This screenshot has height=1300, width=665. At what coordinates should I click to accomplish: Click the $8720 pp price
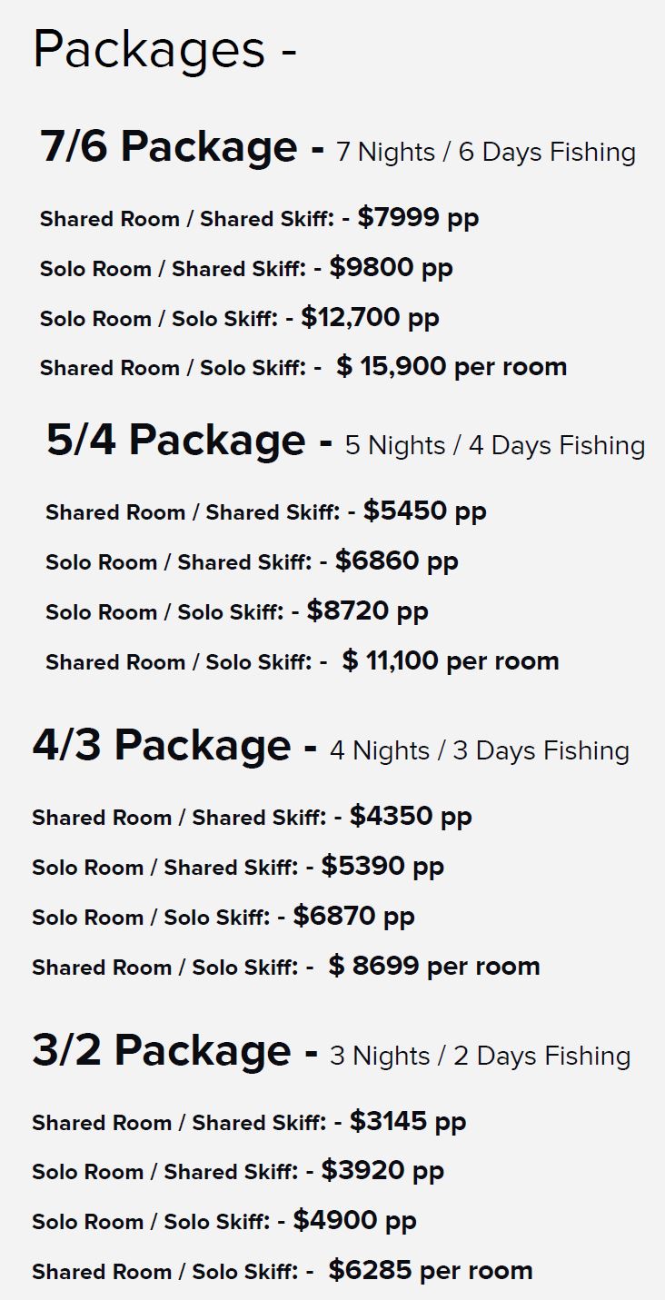367,611
